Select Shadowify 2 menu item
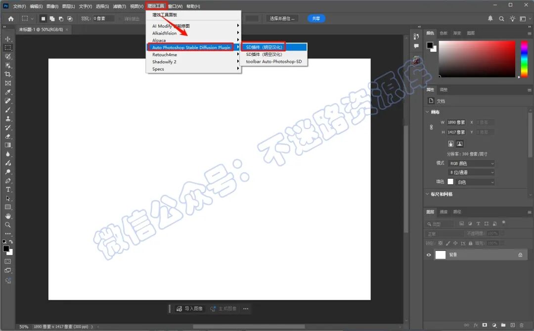 pos(193,62)
